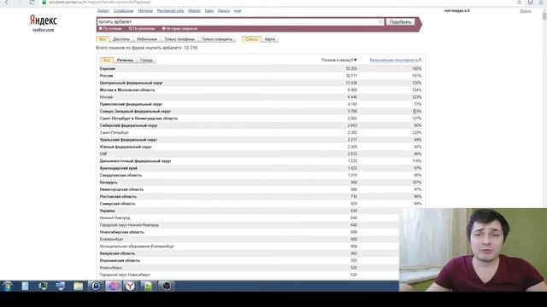Click the Яндекс logo
Viewport: 547px width, 307px height.
tap(44, 20)
